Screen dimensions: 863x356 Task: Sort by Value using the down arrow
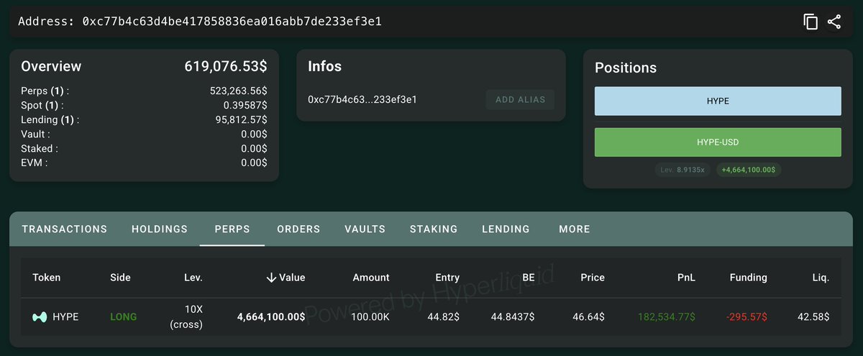[x=271, y=278]
